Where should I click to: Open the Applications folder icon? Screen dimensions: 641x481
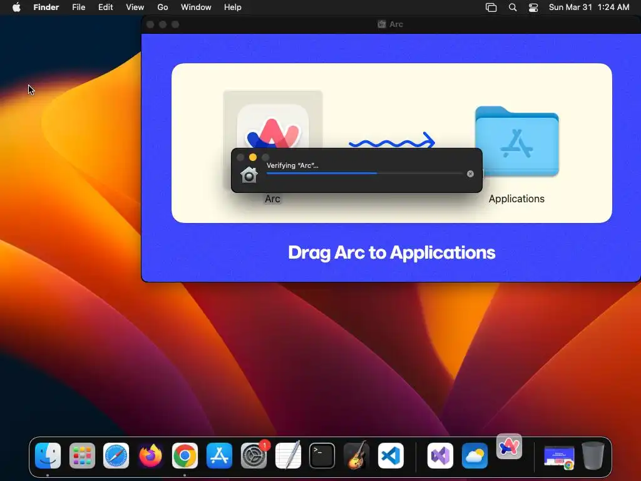pos(516,142)
